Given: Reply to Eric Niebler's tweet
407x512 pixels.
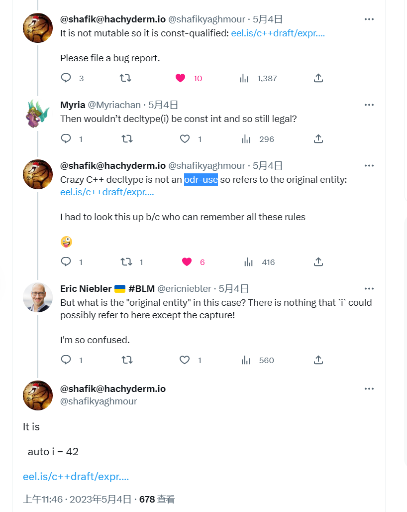Looking at the screenshot, I should click(x=66, y=360).
